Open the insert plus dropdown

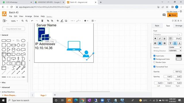86,21
